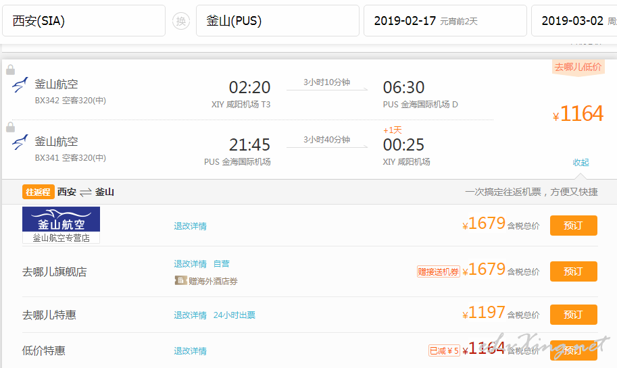Click the lock icon beside flight BX342
This screenshot has width=617, height=368.
(x=11, y=70)
